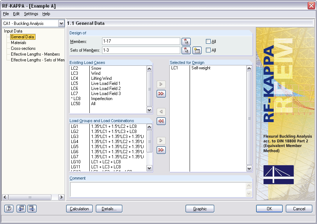
Task: Close the RF-KAPPA window
Action: tap(311, 5)
